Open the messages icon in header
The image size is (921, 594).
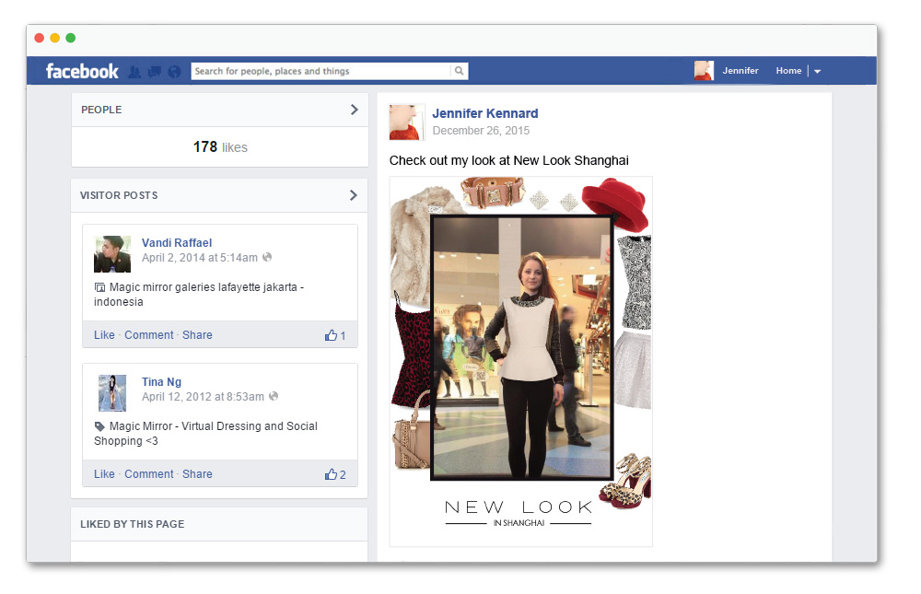tap(155, 72)
